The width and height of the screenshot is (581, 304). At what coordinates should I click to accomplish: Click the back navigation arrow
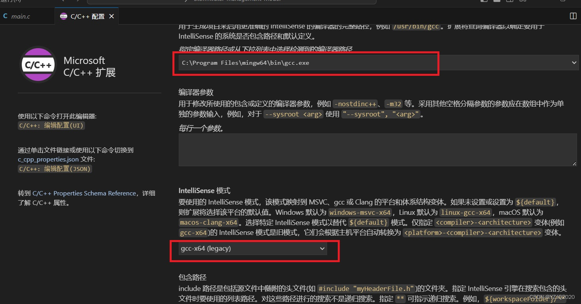[63, 2]
